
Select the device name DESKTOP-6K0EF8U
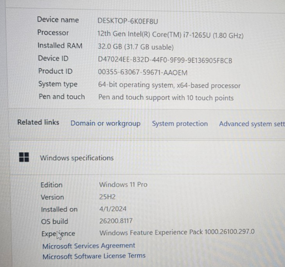coord(127,21)
